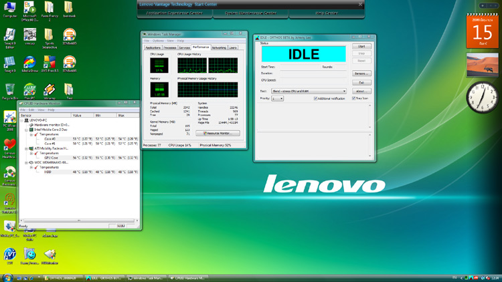Click the calendar gadget showing 15

tap(482, 31)
